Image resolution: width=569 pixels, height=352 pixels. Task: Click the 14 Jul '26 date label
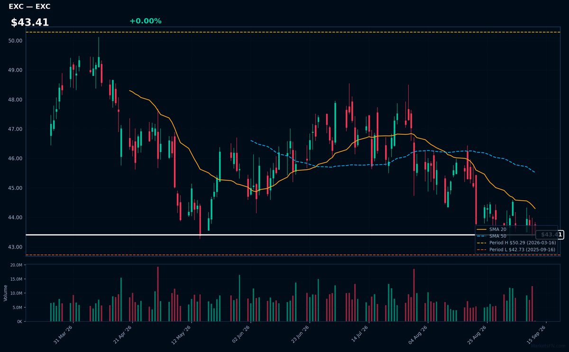click(359, 334)
